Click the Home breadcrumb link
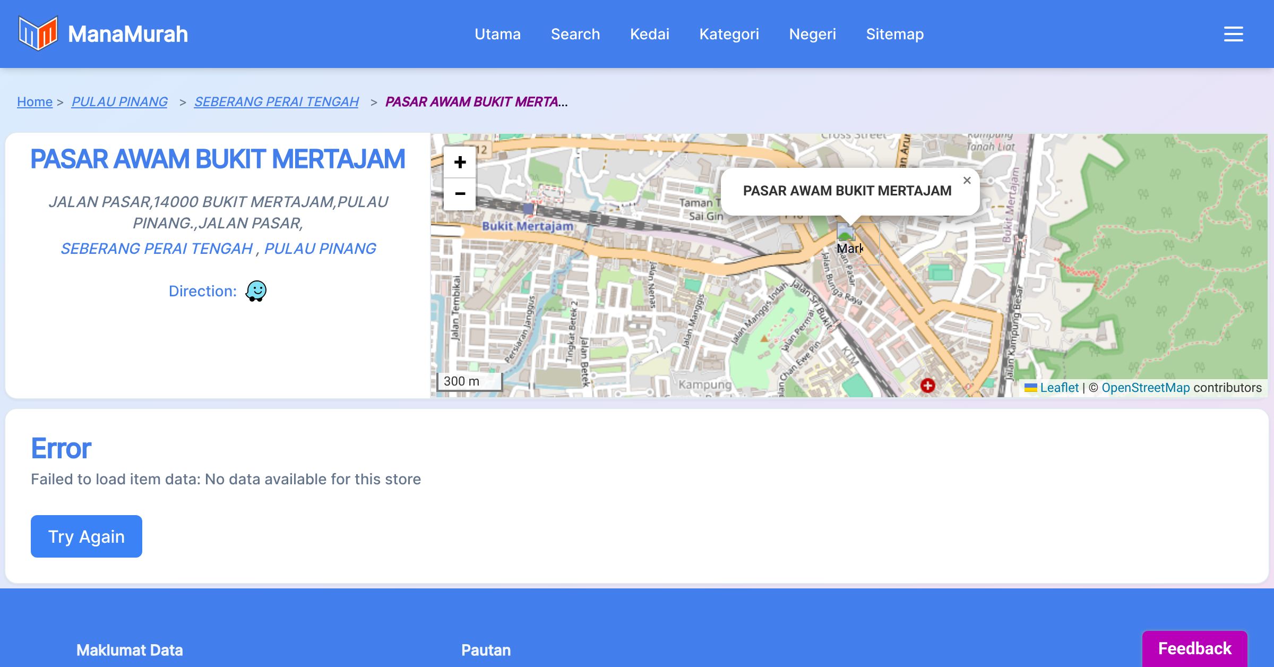1274x667 pixels. [35, 101]
